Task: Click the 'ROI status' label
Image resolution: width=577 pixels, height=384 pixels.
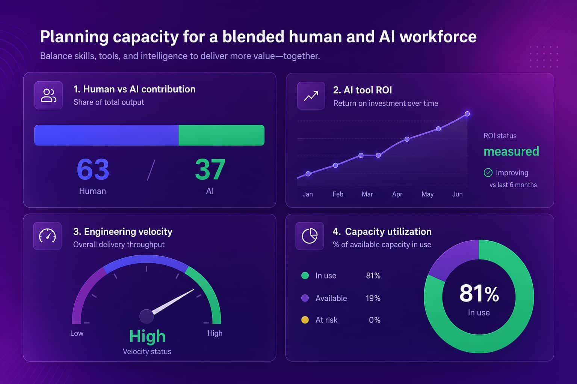Action: [500, 136]
